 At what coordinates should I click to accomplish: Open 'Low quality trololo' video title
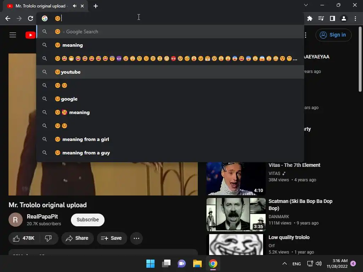[x=289, y=237]
